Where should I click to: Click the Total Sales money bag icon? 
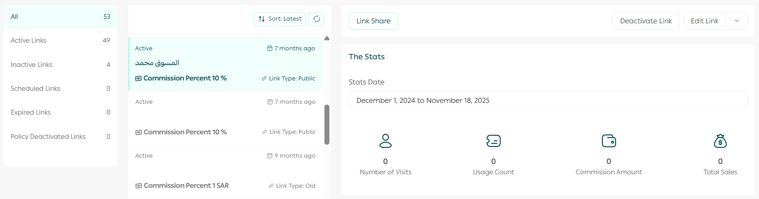720,141
